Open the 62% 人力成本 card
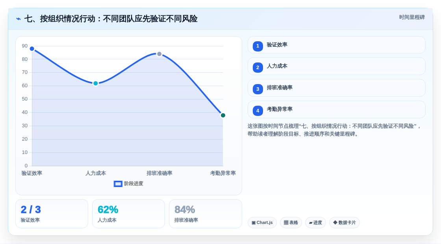The width and height of the screenshot is (441, 244). pyautogui.click(x=128, y=214)
